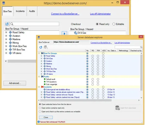Screen dimensions: 145x125
Task: Click the Mining group icon in the main window
Action: point(10,43)
